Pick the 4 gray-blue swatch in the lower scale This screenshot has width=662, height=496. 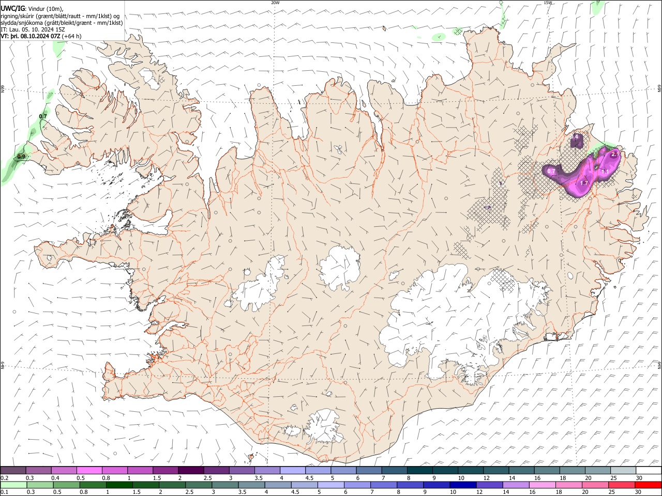tap(278, 485)
